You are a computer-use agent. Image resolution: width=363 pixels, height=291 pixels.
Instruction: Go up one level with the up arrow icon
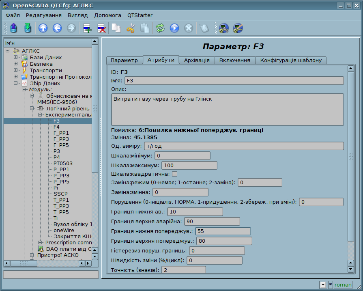click(x=43, y=28)
